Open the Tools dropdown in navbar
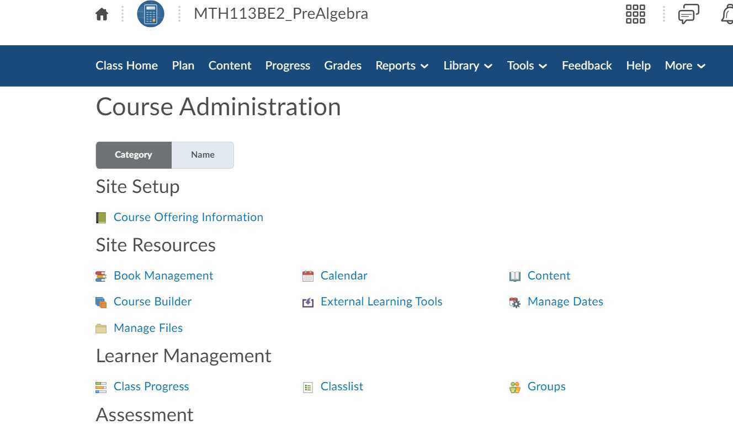Viewport: 733px width, 430px height. [527, 66]
